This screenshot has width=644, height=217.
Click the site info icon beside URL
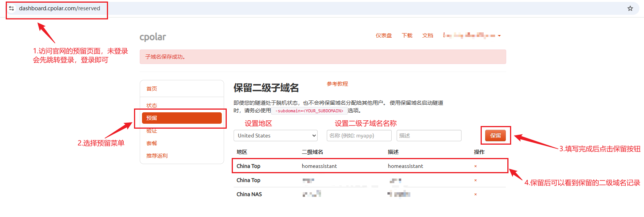(x=11, y=8)
